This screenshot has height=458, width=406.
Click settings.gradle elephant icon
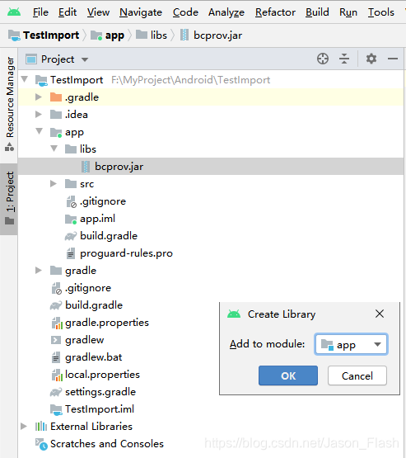coord(56,392)
